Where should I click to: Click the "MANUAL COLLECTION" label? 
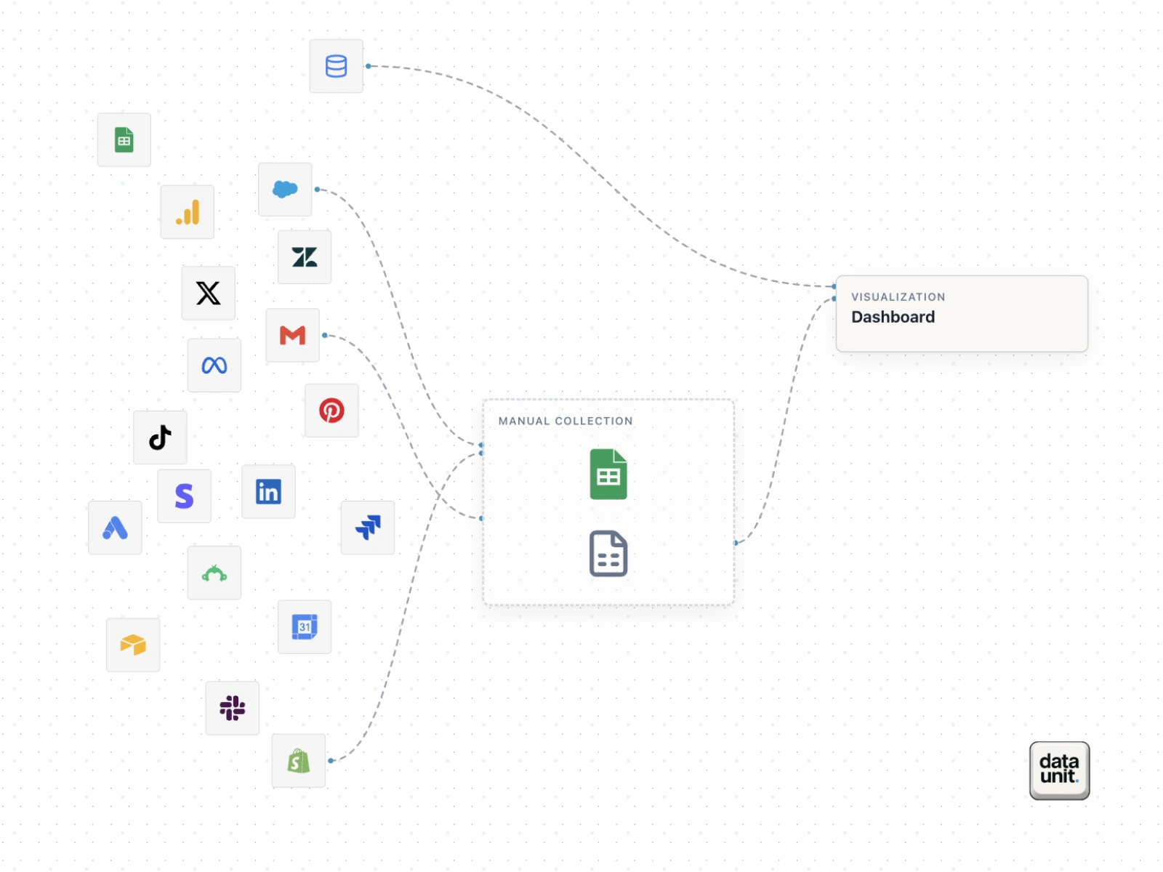coord(566,421)
